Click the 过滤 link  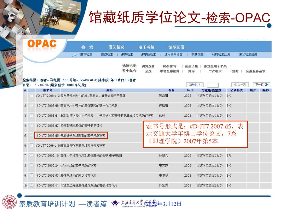point(235,71)
